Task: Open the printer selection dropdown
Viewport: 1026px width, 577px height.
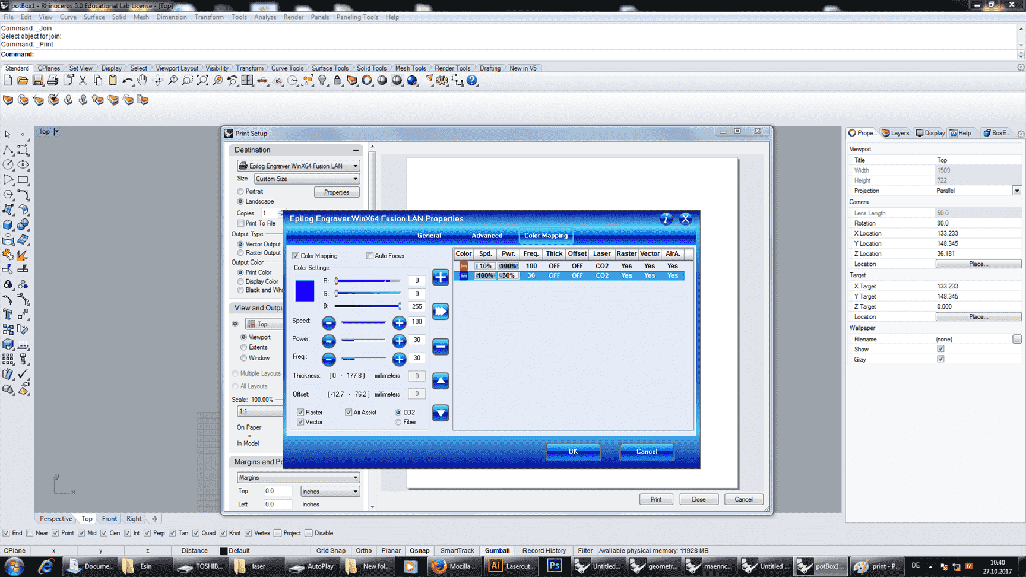Action: (298, 166)
